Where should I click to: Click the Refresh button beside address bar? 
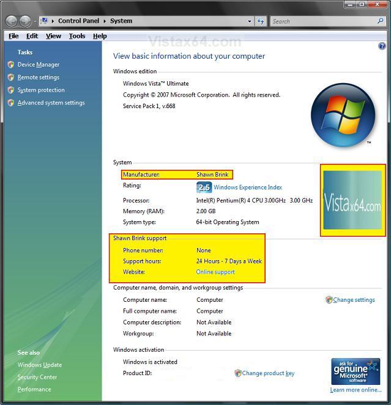click(x=261, y=21)
